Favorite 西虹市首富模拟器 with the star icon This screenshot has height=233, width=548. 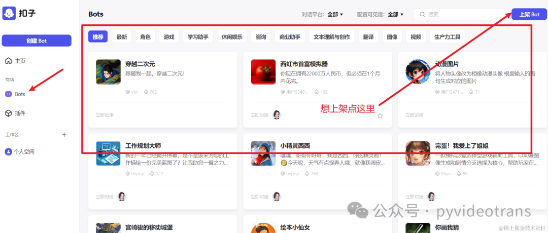click(380, 116)
